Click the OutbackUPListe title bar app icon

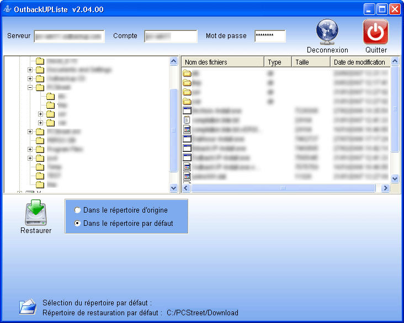pyautogui.click(x=7, y=9)
